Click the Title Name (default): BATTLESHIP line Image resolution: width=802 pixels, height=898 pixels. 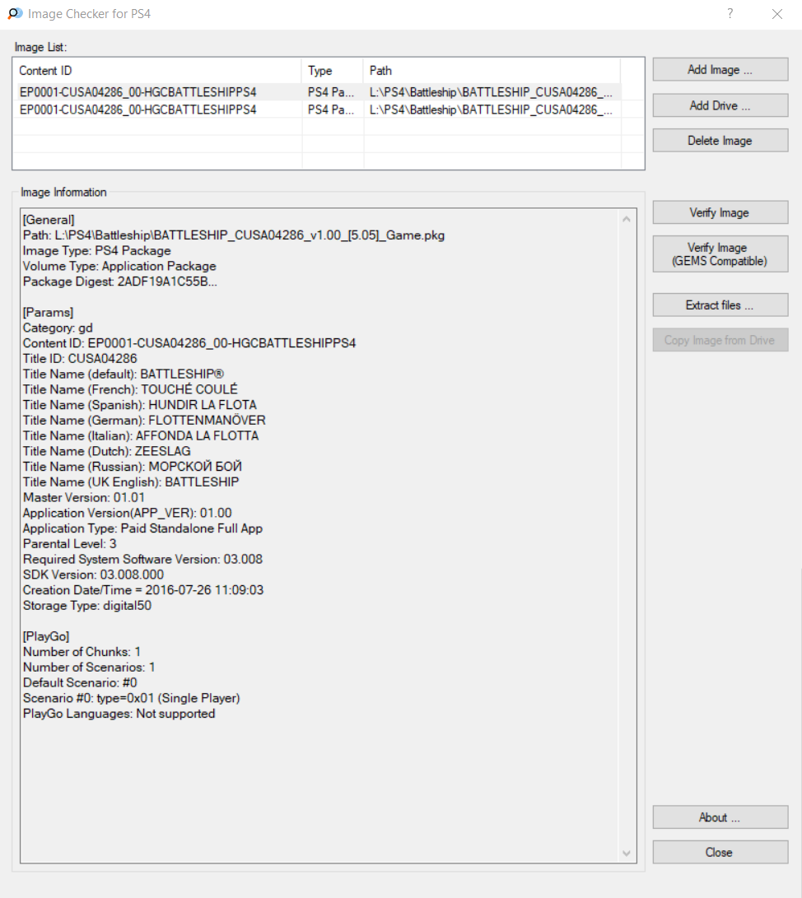(x=124, y=374)
